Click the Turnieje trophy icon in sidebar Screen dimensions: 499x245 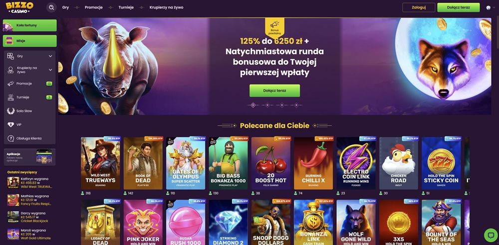[11, 97]
